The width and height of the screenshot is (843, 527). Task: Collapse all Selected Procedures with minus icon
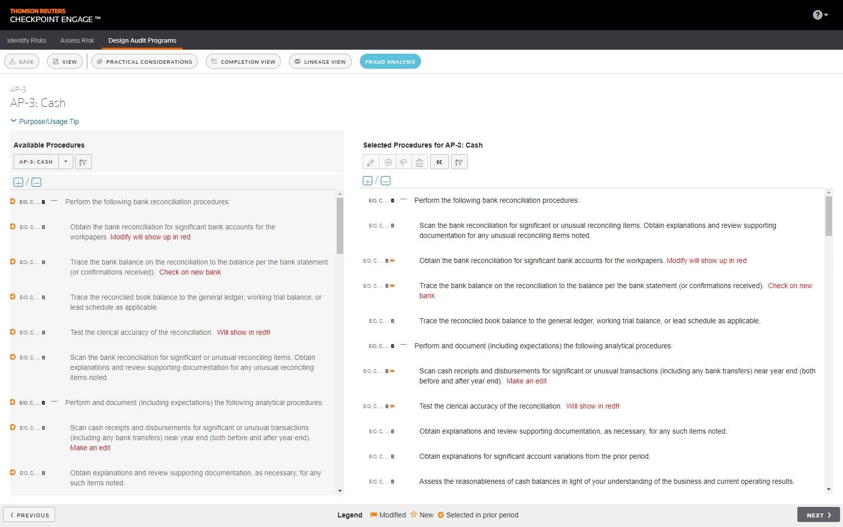[x=385, y=181]
